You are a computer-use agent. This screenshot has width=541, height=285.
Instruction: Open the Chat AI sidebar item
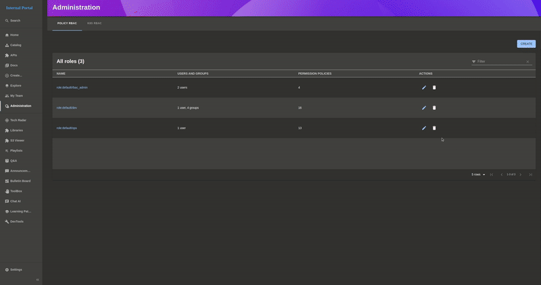pos(16,201)
